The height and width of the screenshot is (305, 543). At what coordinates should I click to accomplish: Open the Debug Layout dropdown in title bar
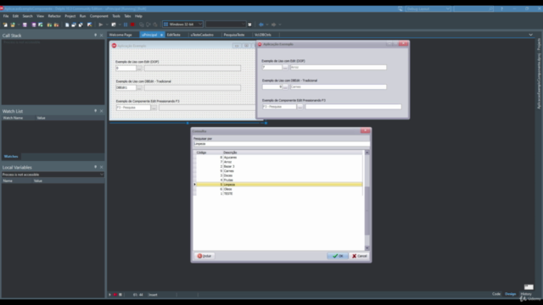(x=448, y=8)
